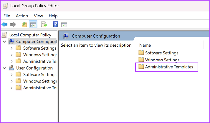This screenshot has height=123, width=210.
Task: Click the Forward arrow toolbar icon
Action: click(x=13, y=24)
